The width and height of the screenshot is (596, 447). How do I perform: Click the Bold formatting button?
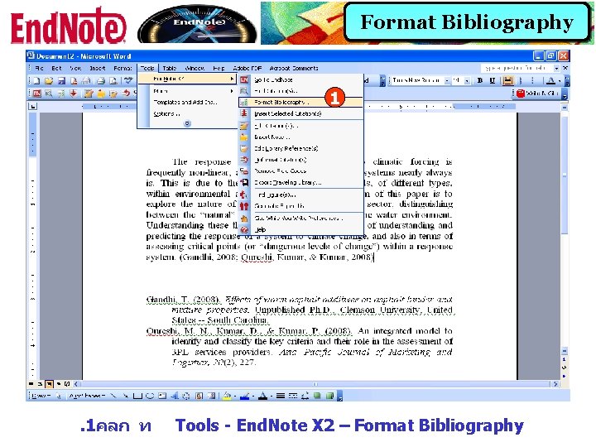[480, 80]
